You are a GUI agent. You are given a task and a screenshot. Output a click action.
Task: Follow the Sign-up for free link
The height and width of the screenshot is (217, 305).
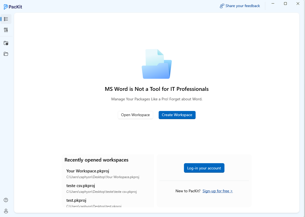(217, 191)
